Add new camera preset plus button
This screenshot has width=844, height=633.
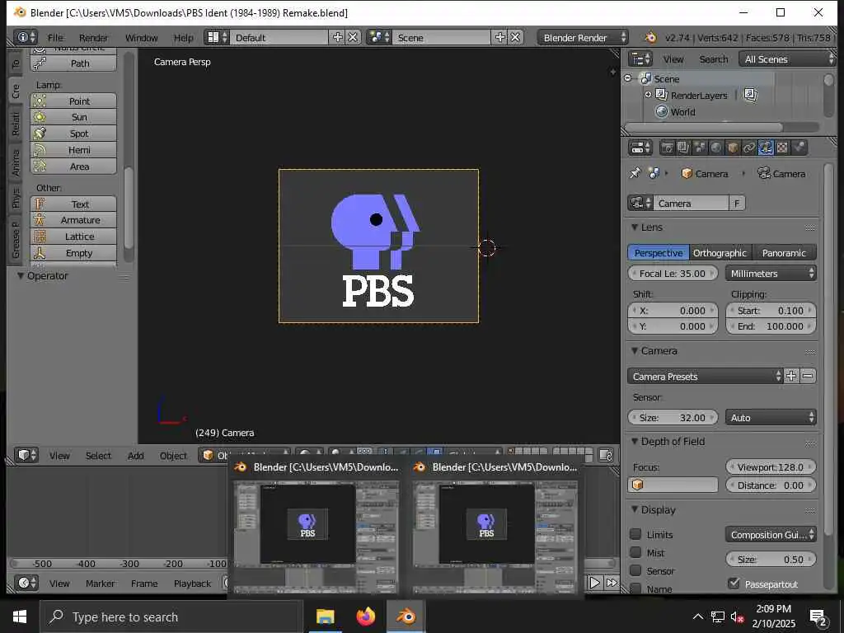tap(790, 376)
